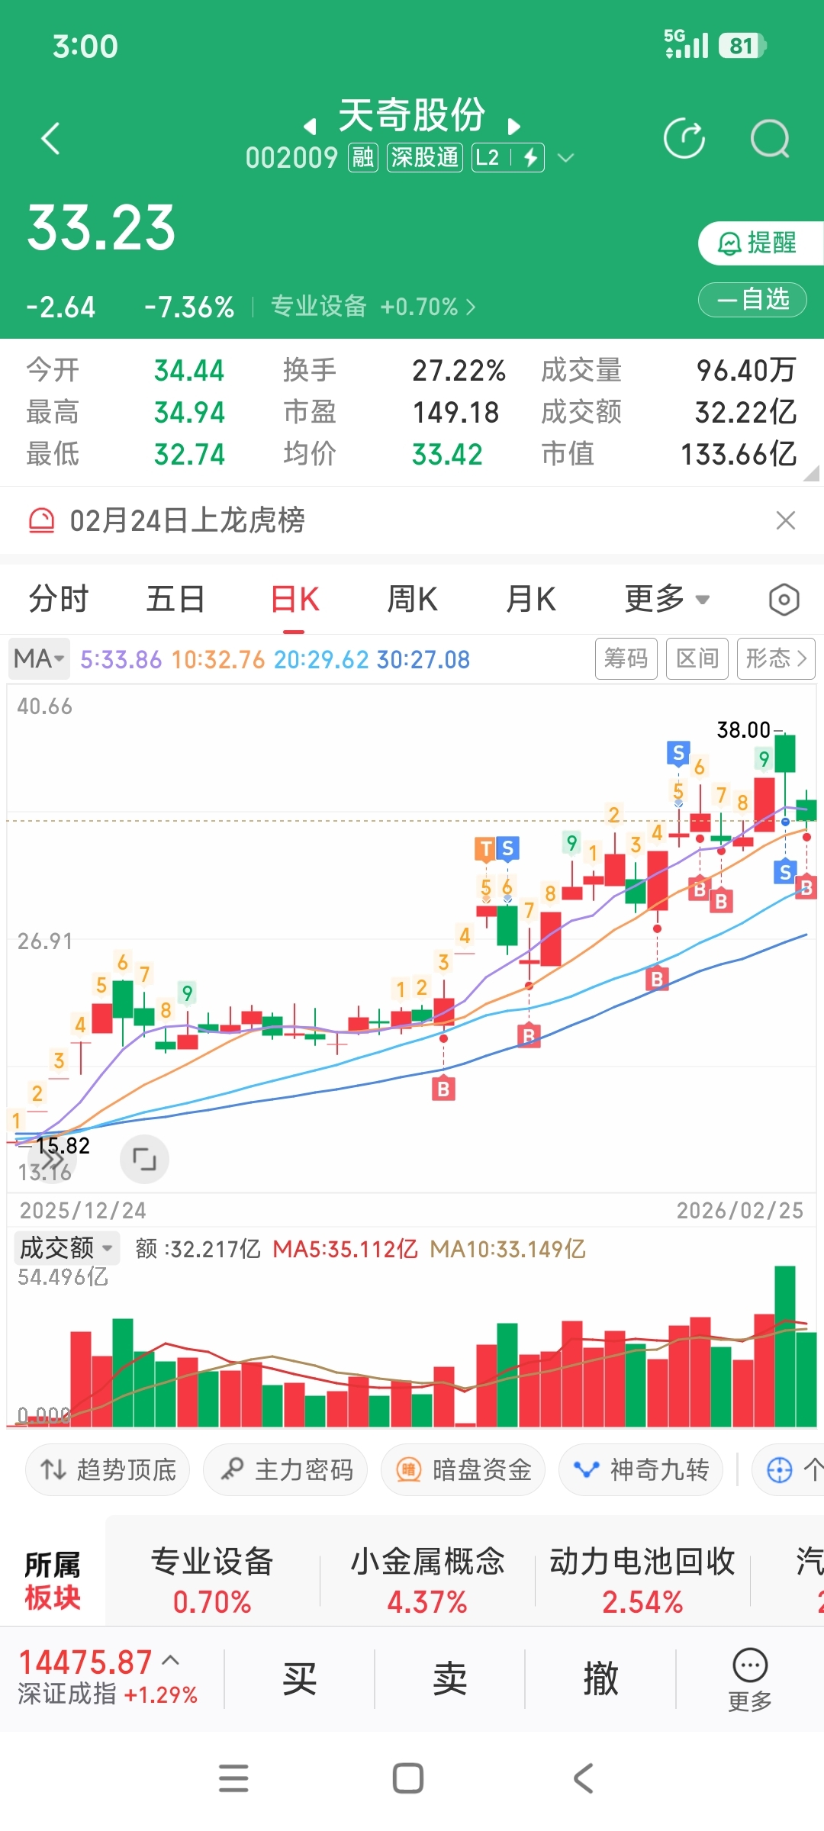
Task: Open 专业设备 0.70% sector card
Action: click(x=212, y=1581)
